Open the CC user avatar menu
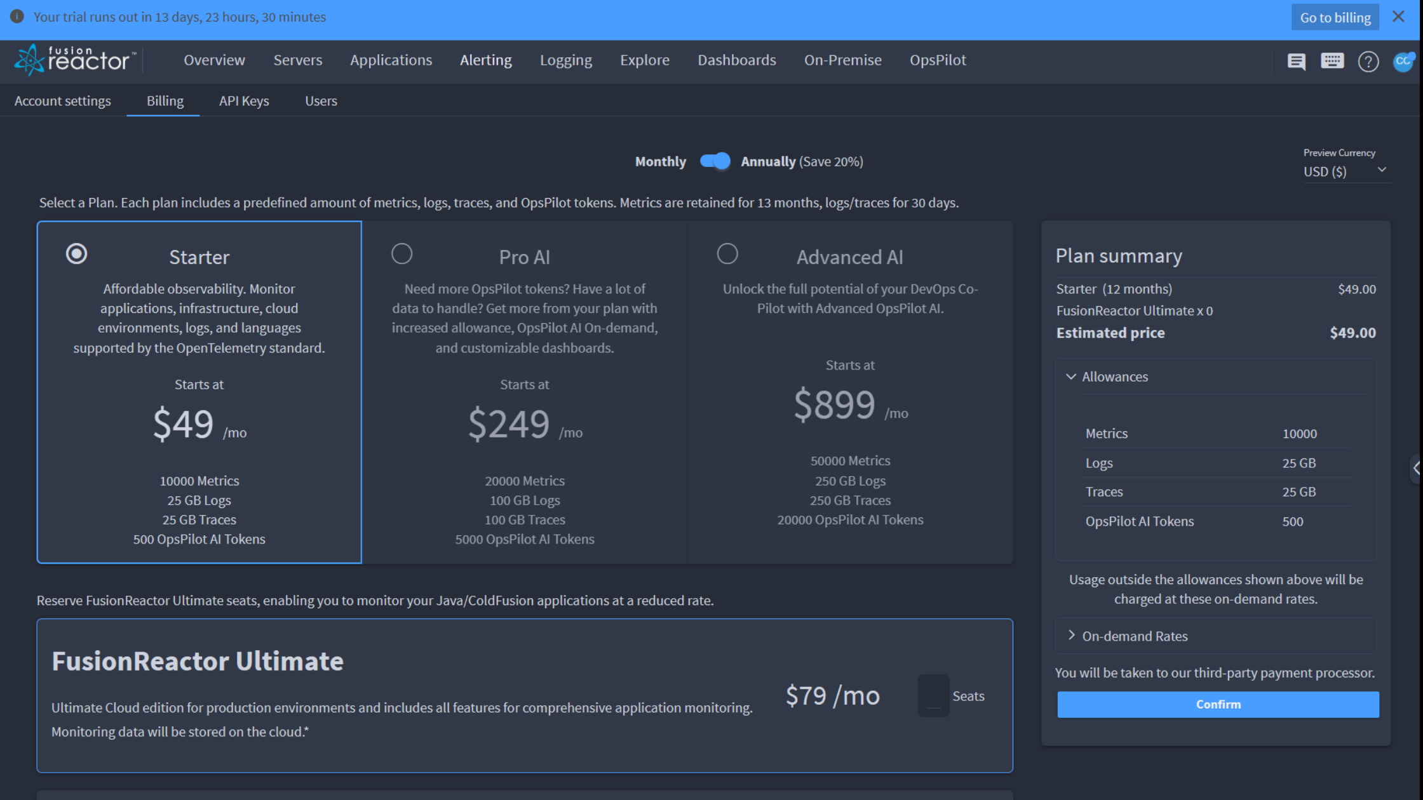 (x=1403, y=61)
